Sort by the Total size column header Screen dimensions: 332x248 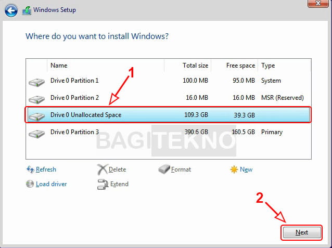188,66
